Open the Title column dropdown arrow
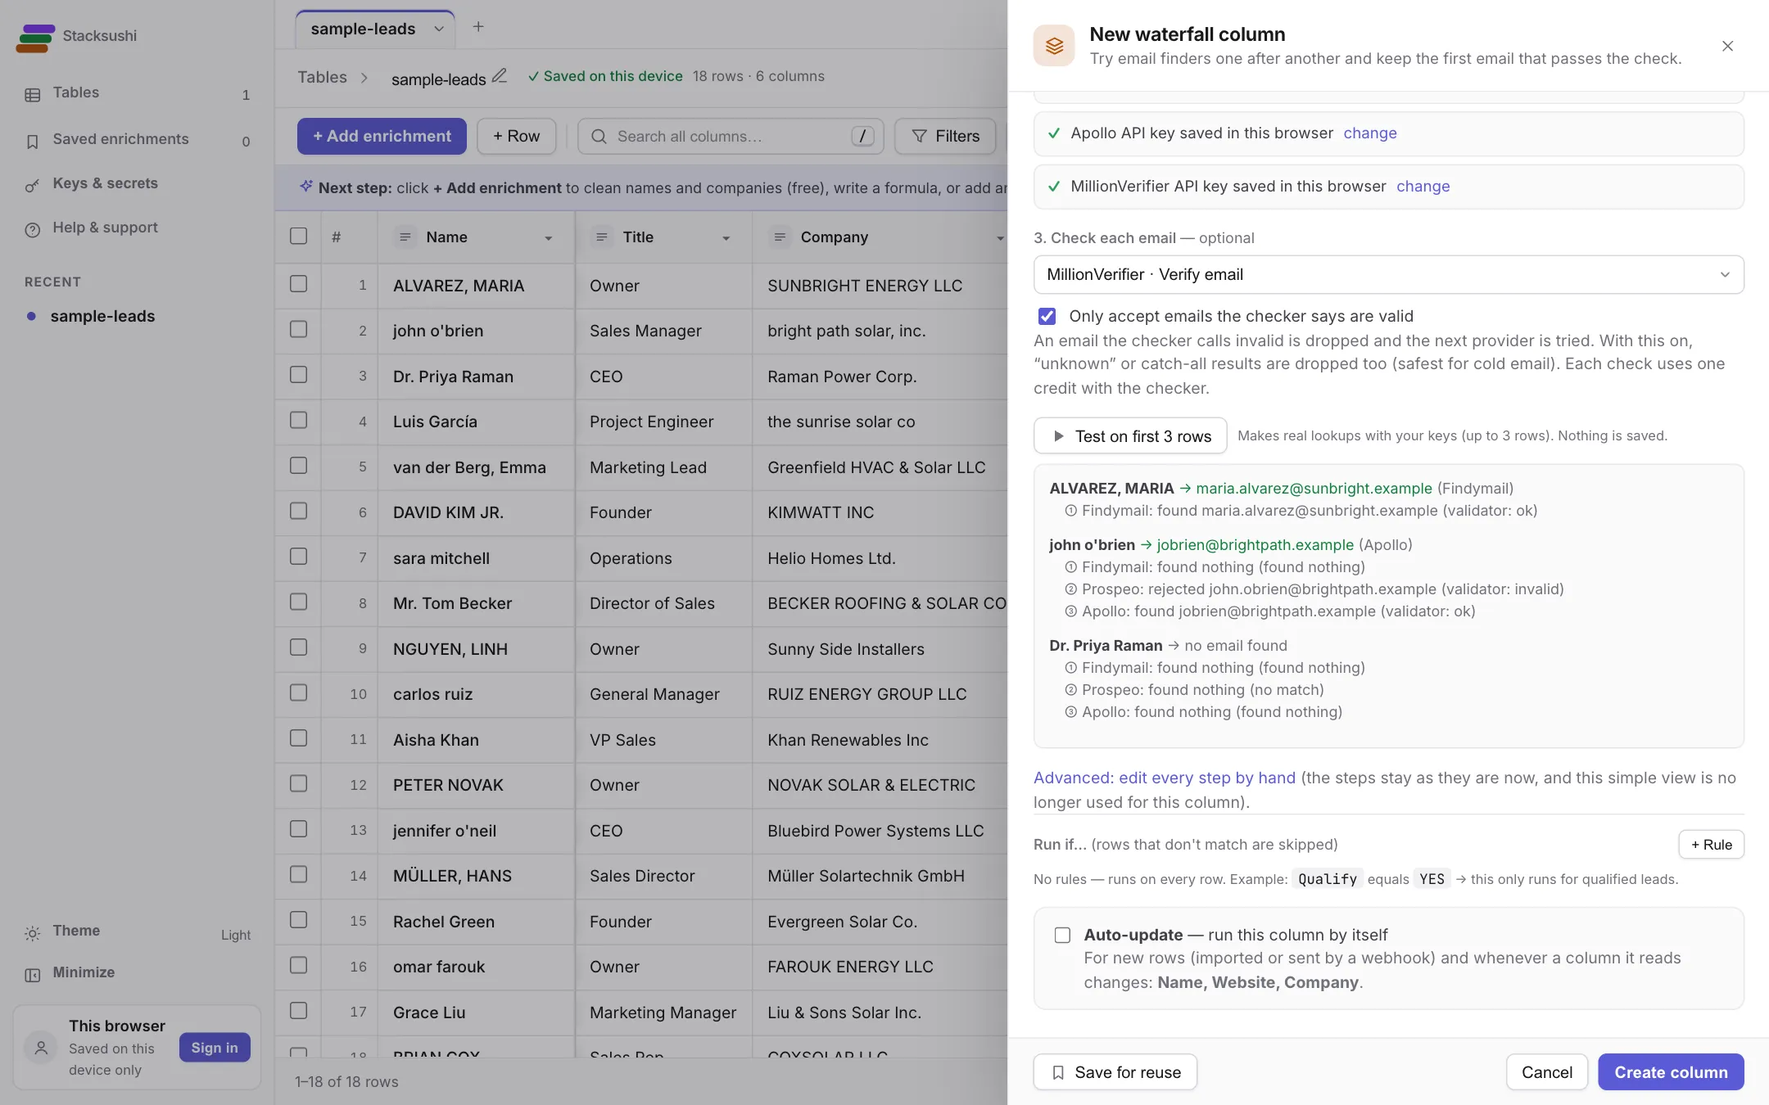Screen dimensions: 1769x1105 (726, 238)
